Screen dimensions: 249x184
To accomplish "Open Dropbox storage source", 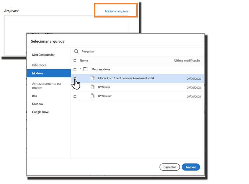I will 38,104.
